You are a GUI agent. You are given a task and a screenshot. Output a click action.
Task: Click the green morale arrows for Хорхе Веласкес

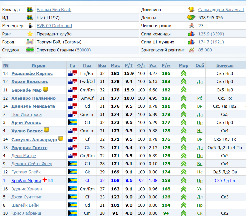(x=183, y=82)
